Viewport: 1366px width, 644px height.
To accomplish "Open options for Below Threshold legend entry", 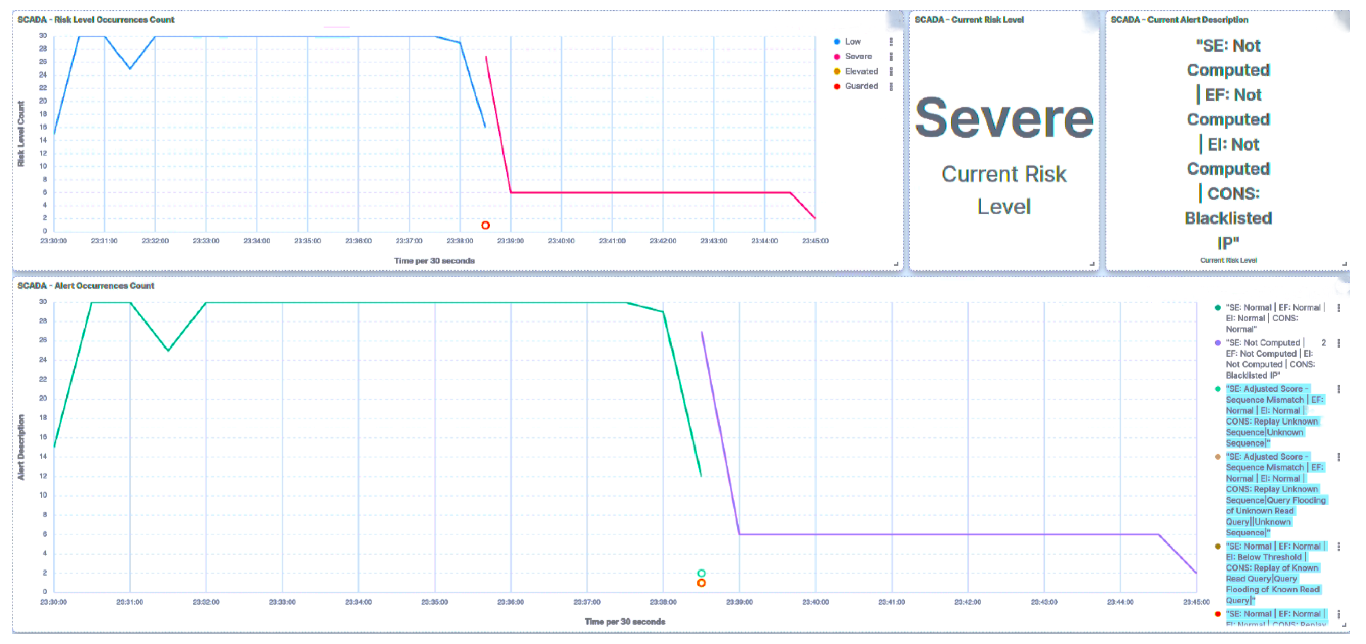I will click(x=1338, y=547).
